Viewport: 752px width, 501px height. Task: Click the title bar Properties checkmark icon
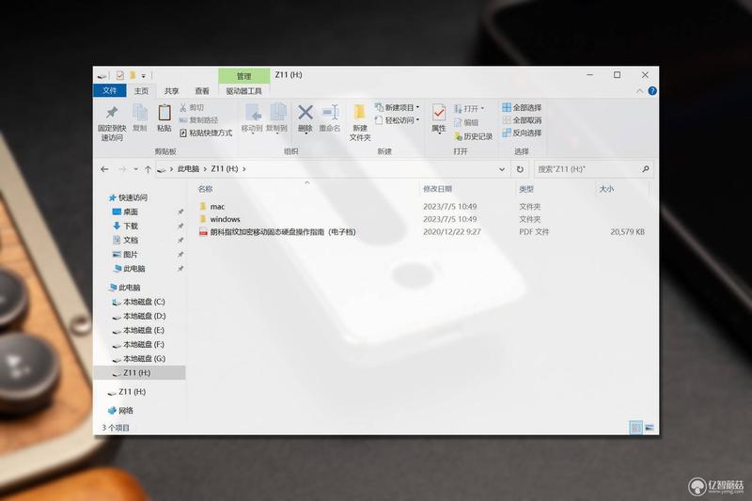coord(120,75)
